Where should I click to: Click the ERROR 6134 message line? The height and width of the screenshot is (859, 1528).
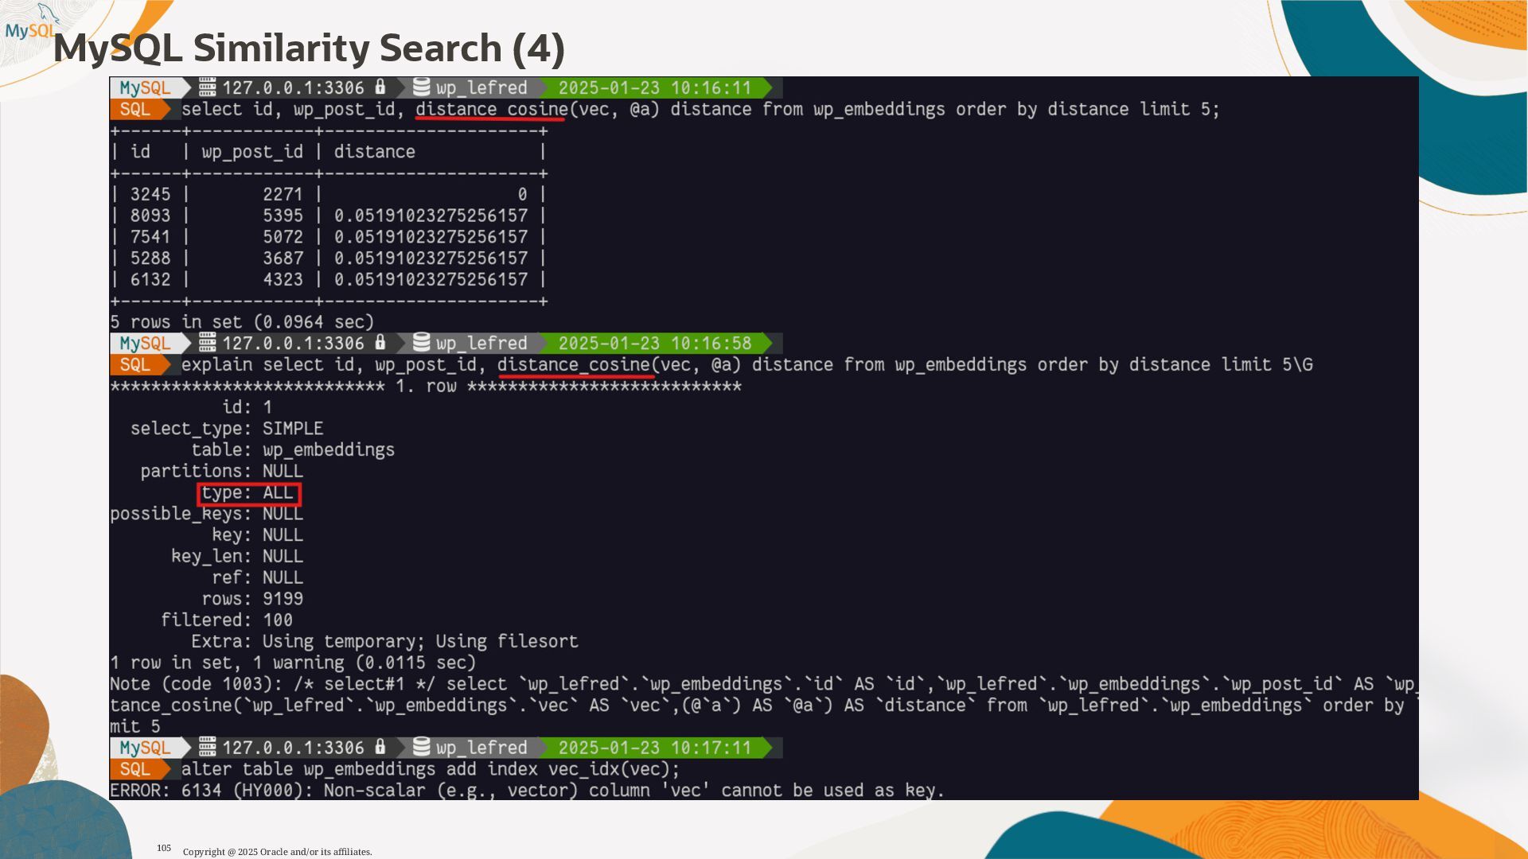[x=525, y=791]
